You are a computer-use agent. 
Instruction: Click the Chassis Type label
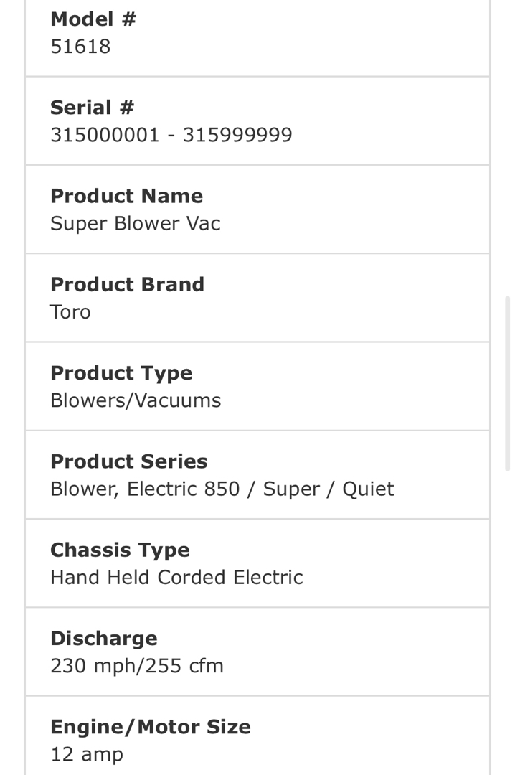coord(120,550)
